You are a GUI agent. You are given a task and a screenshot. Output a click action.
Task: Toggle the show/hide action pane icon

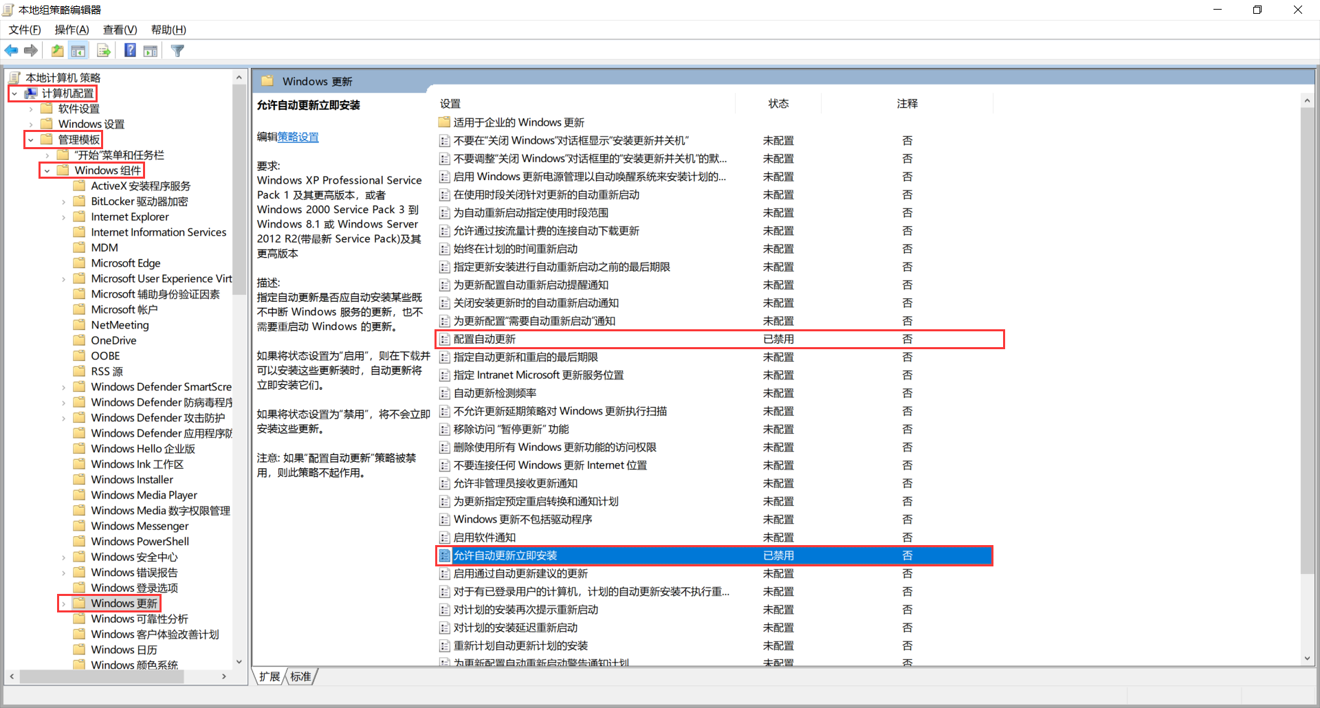click(151, 50)
